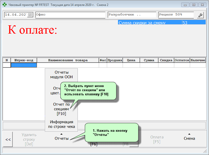Click the app icon in title bar
This screenshot has width=209, height=155.
tap(4, 5)
